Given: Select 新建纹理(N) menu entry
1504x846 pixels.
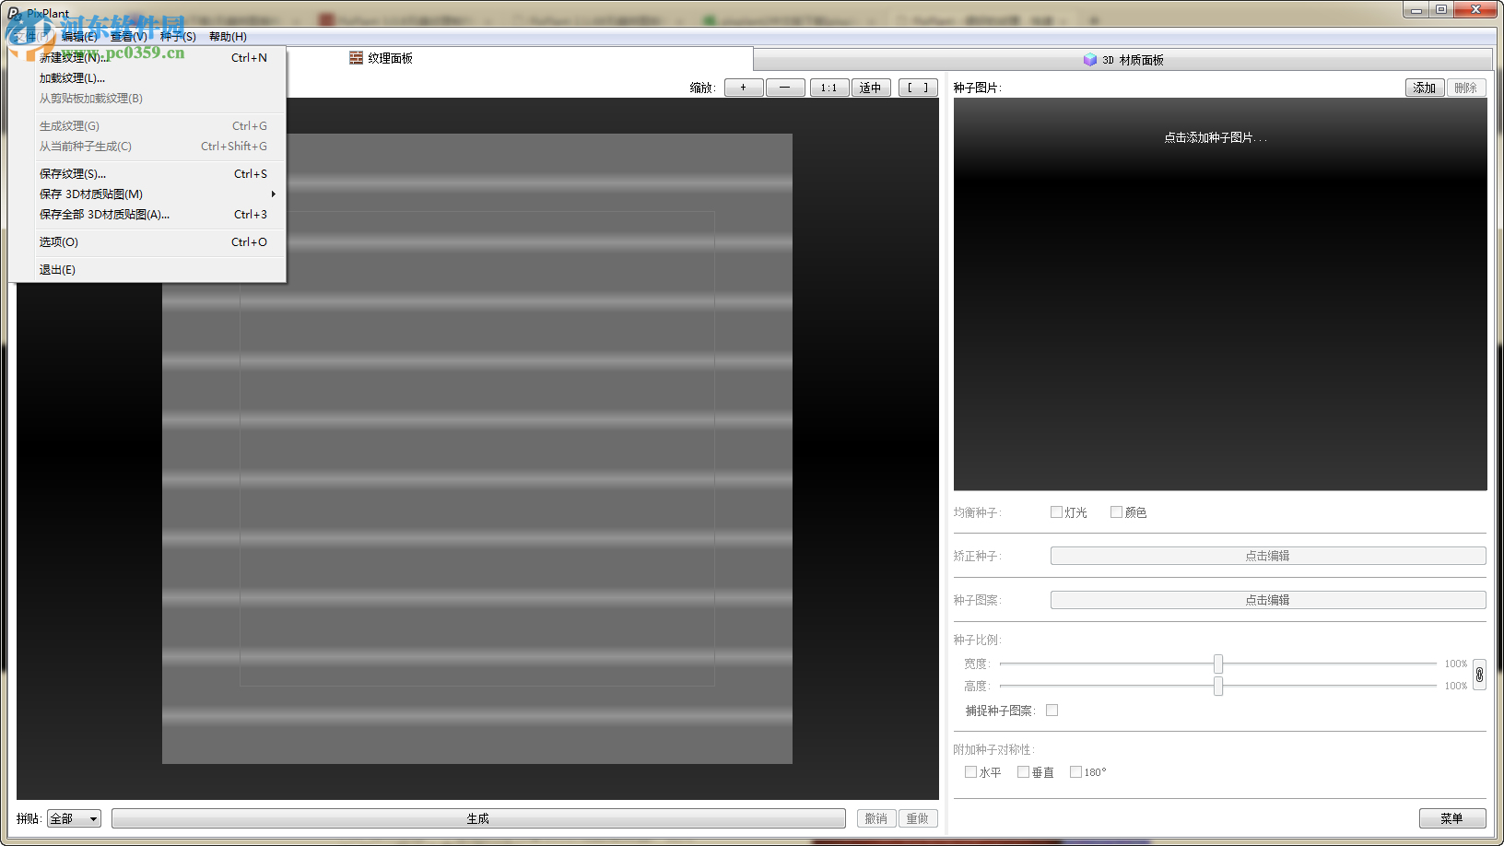Looking at the screenshot, I should [x=147, y=58].
